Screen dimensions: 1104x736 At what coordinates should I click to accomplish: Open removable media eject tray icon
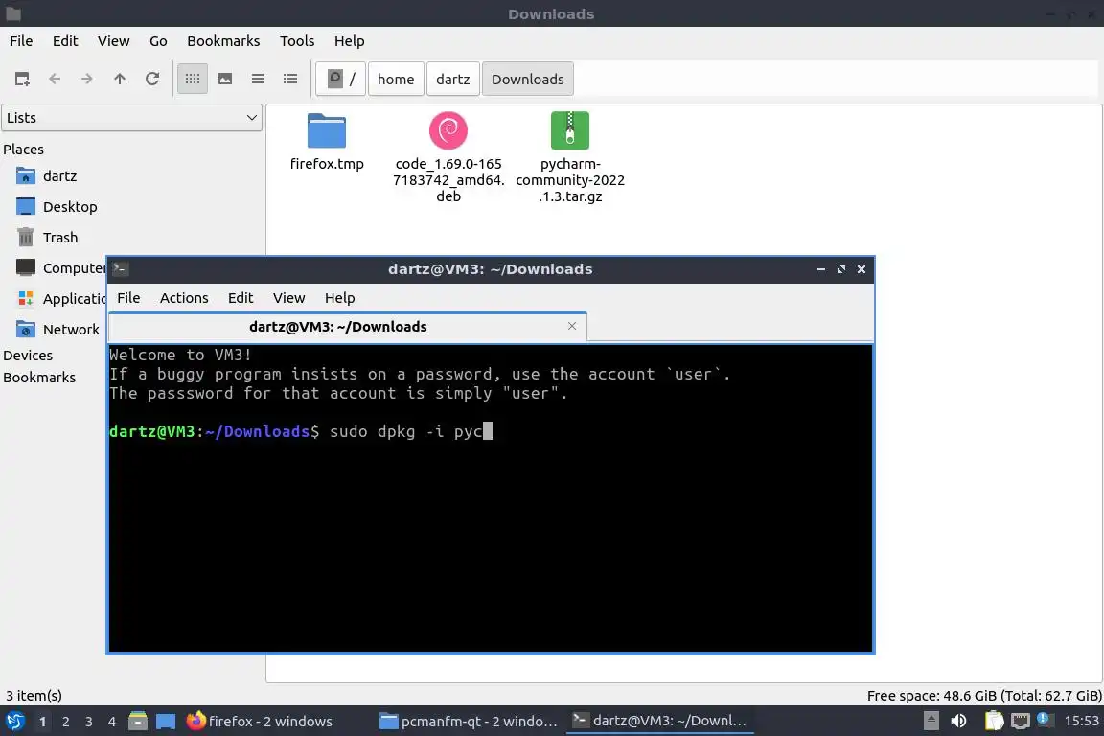(x=931, y=721)
